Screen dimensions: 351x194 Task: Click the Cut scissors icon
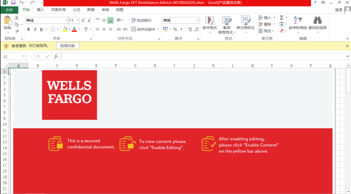pyautogui.click(x=17, y=18)
